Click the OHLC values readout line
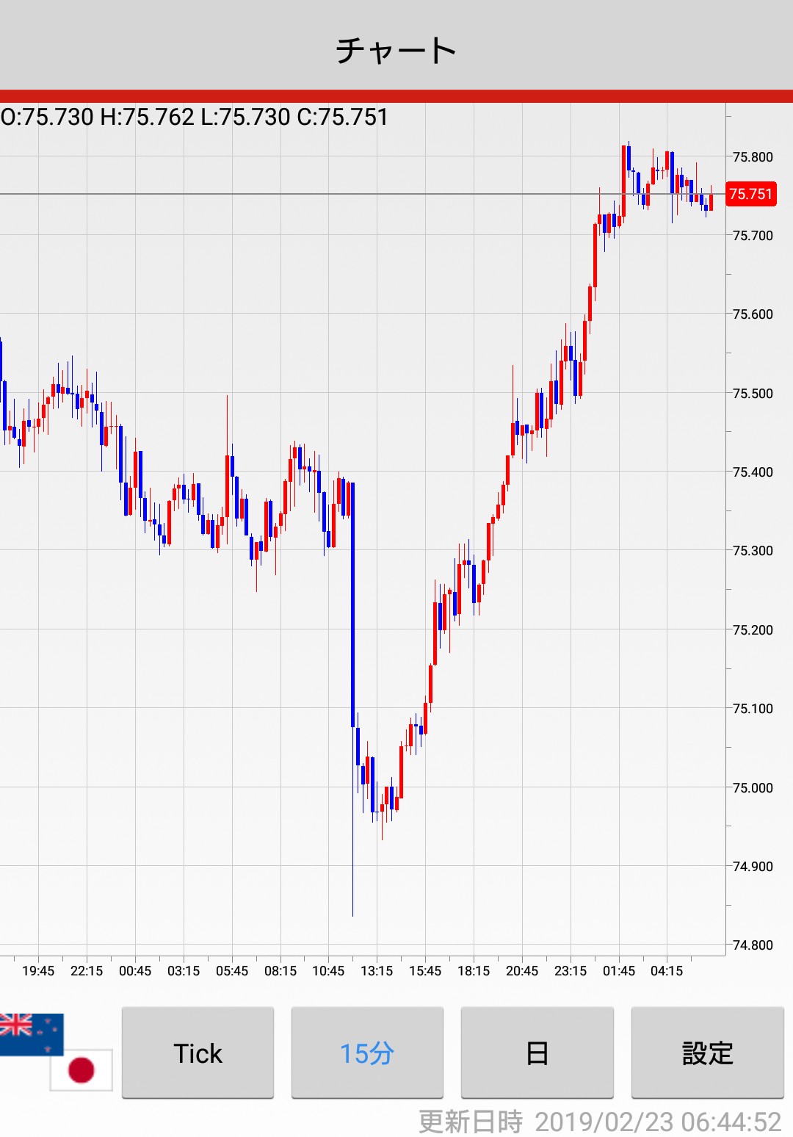 tap(195, 117)
